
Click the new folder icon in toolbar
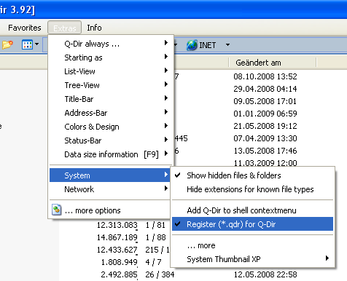click(7, 44)
